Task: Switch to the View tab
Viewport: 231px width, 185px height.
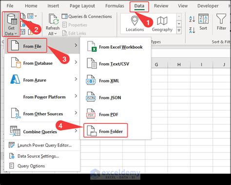Action: [183, 6]
